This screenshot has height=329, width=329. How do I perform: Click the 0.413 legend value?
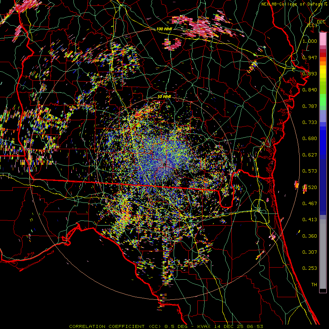point(310,220)
